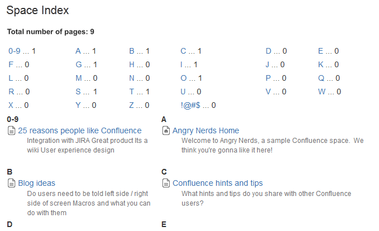This screenshot has width=379, height=231.
Task: Click the home page icon beside Angry Nerds
Action: click(166, 131)
